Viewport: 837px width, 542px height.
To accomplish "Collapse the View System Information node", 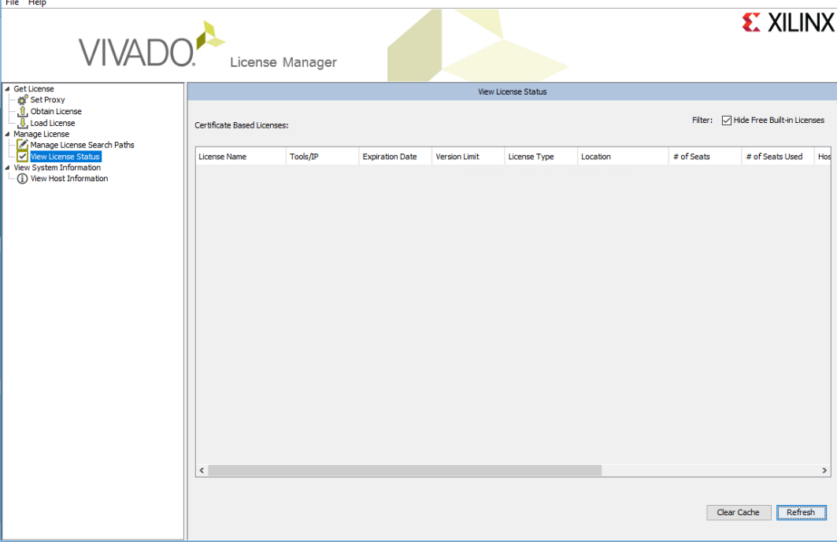I will click(x=8, y=168).
